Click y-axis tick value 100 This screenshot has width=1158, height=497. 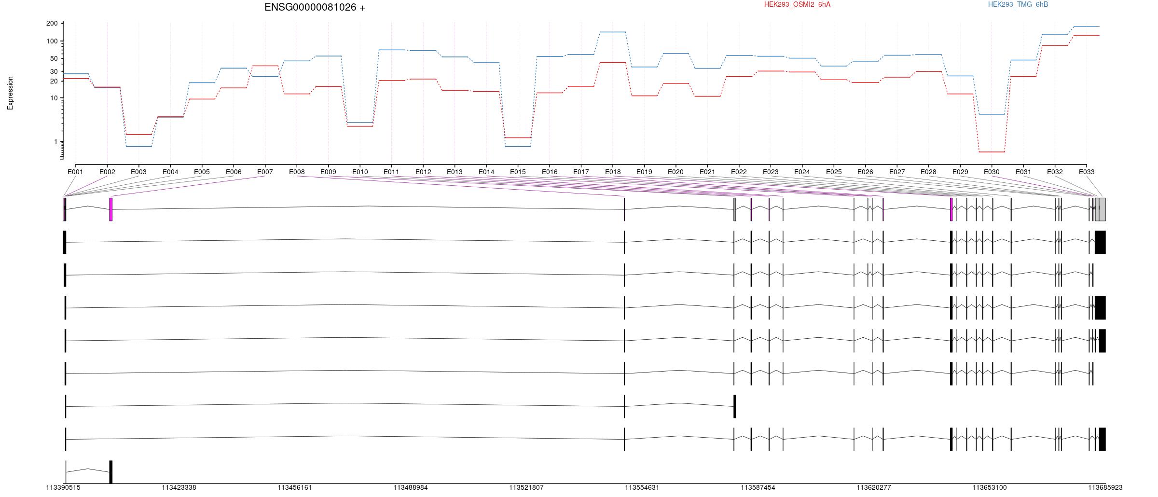click(x=52, y=41)
